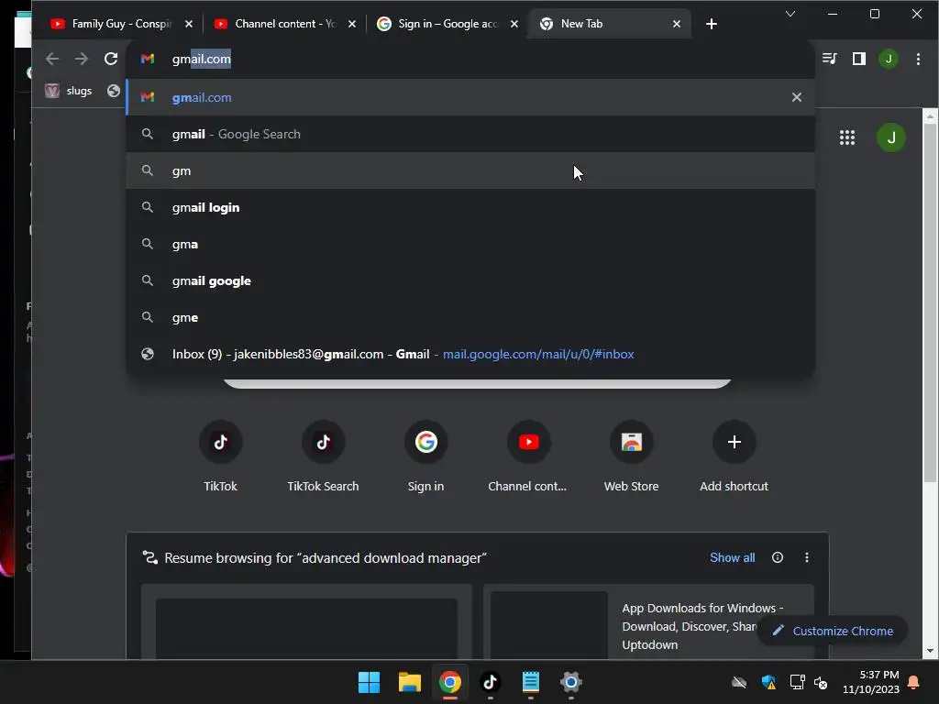Image resolution: width=939 pixels, height=704 pixels.
Task: Click the Windows Security tray icon
Action: [x=769, y=682]
